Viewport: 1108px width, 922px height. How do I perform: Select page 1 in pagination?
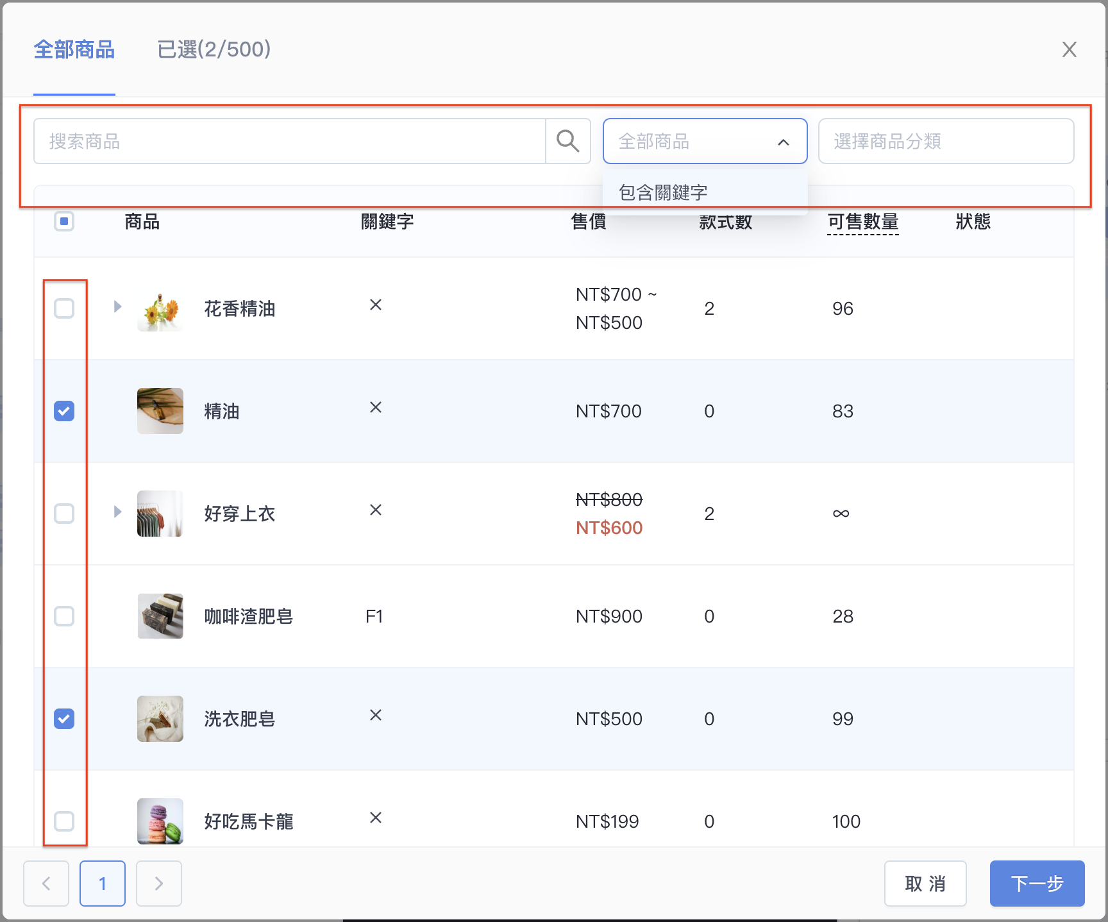(103, 884)
